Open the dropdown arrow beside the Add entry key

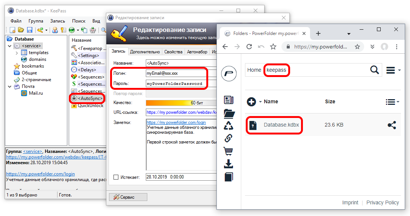coord(46,30)
